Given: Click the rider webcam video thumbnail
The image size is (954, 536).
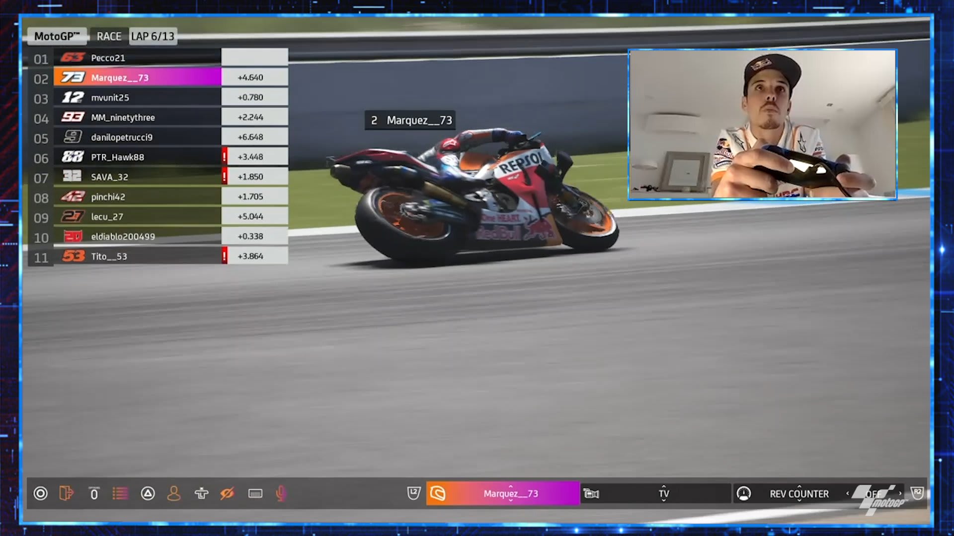Looking at the screenshot, I should tap(762, 124).
